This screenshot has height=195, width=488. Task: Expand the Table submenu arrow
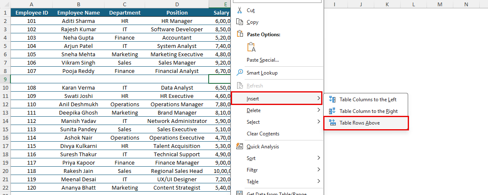click(x=318, y=181)
